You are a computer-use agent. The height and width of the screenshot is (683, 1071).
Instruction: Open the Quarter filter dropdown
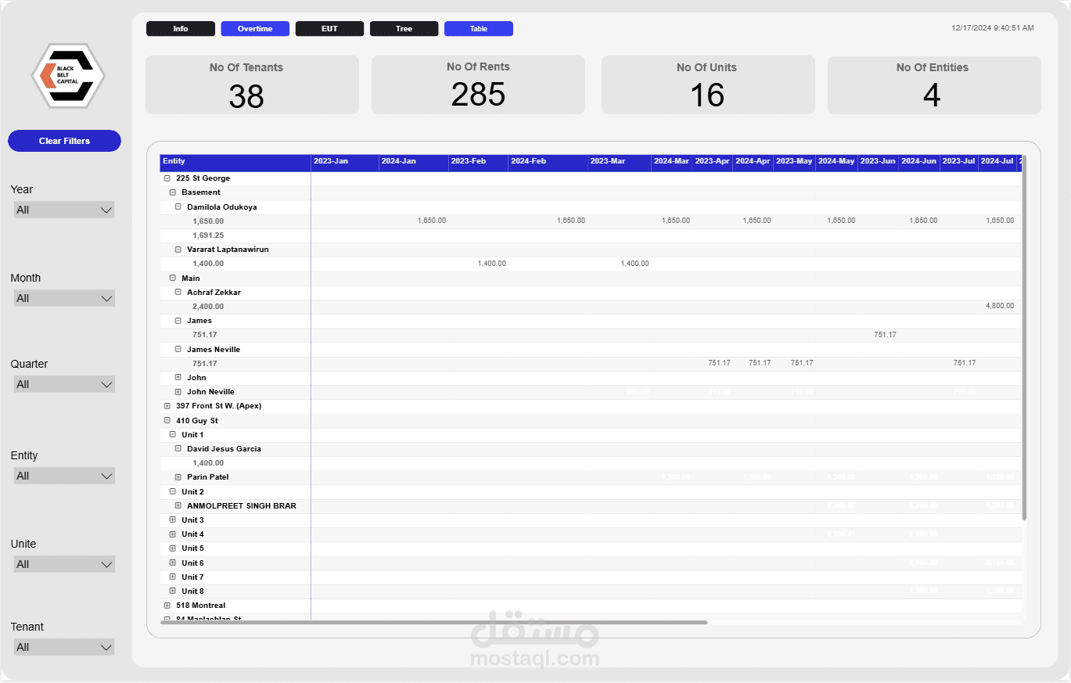(x=64, y=384)
